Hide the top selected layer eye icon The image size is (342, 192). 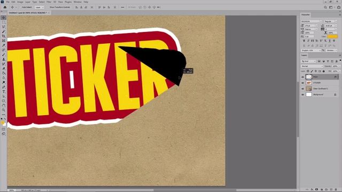302,77
